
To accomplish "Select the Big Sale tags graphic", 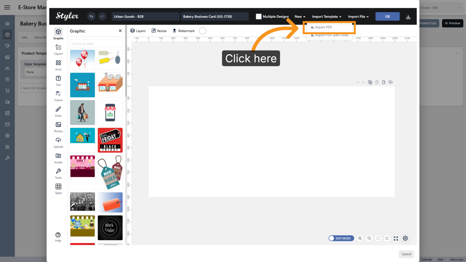I will [110, 172].
